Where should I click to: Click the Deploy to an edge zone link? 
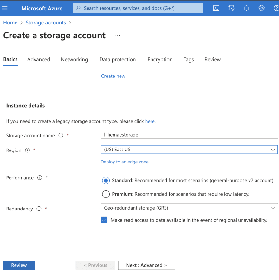pos(125,162)
